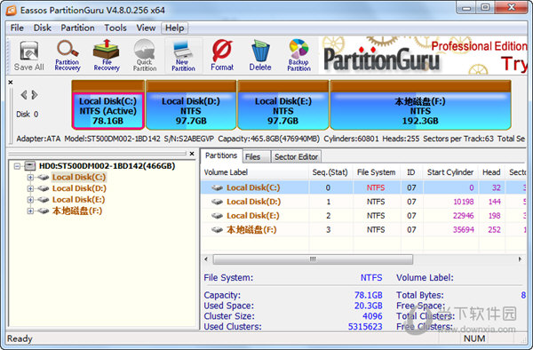
Task: Open the Partition menu
Action: point(77,28)
